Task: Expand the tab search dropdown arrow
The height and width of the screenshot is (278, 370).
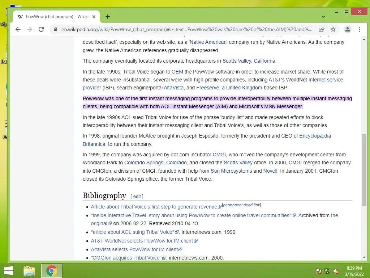Action: tap(323, 17)
